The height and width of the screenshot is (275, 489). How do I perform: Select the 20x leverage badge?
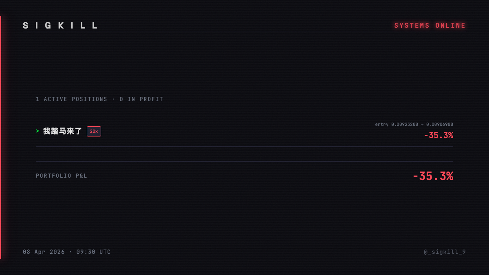(94, 131)
